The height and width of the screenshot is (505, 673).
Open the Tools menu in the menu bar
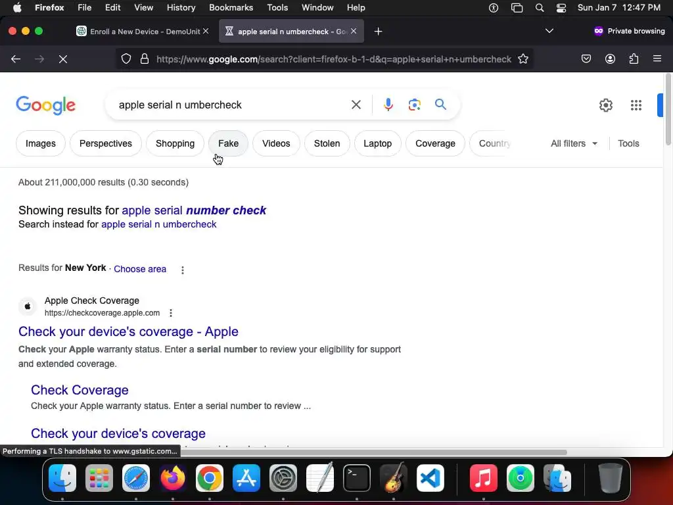[x=277, y=8]
